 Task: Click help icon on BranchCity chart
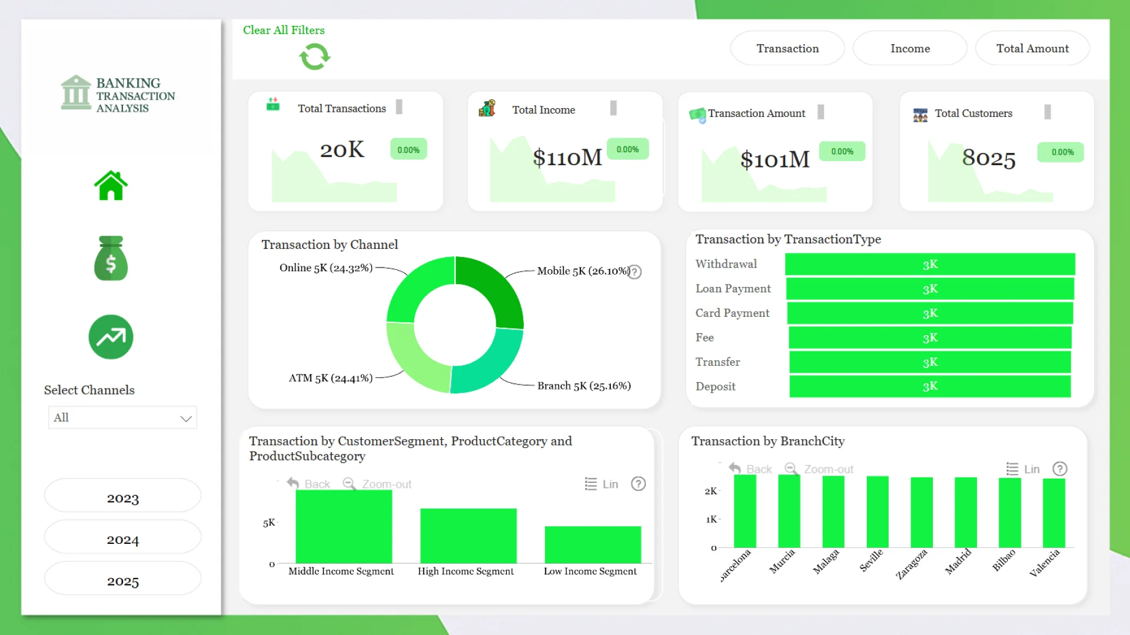pos(1059,469)
